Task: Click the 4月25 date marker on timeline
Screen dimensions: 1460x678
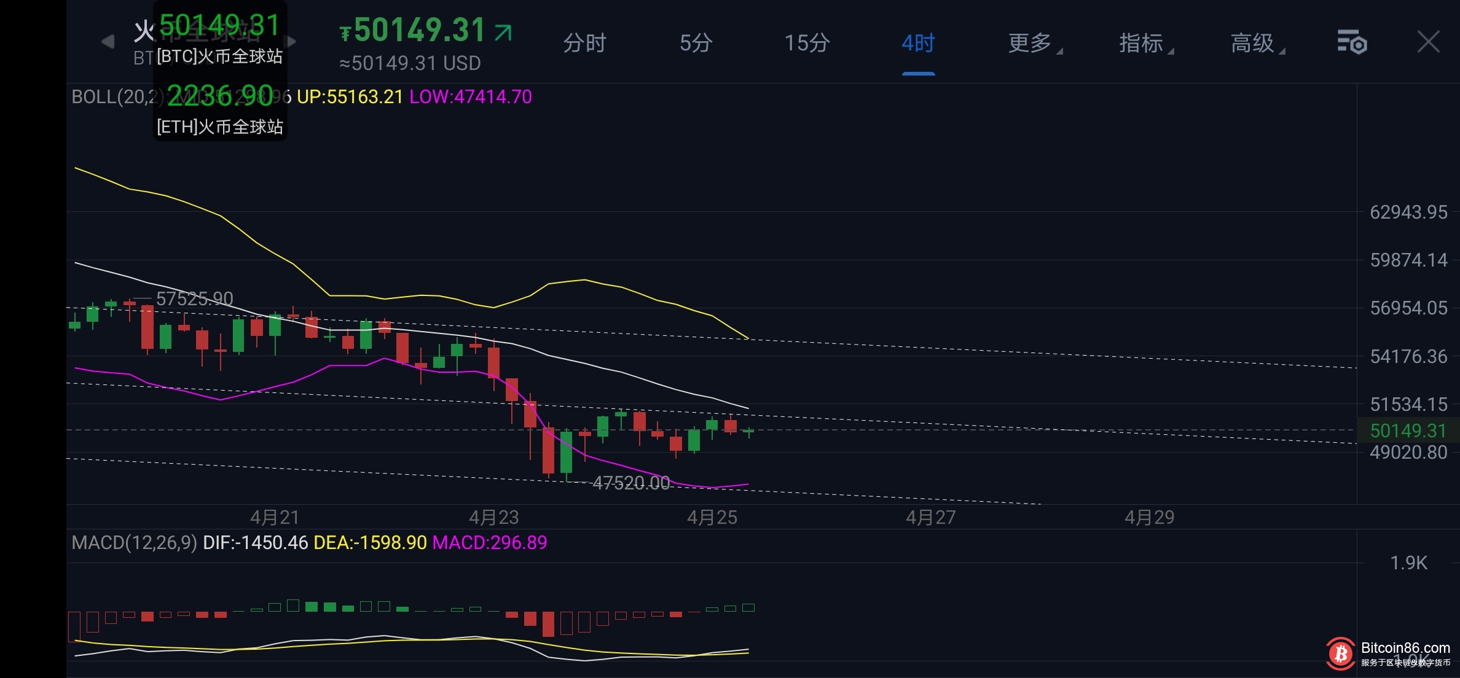Action: pyautogui.click(x=712, y=518)
